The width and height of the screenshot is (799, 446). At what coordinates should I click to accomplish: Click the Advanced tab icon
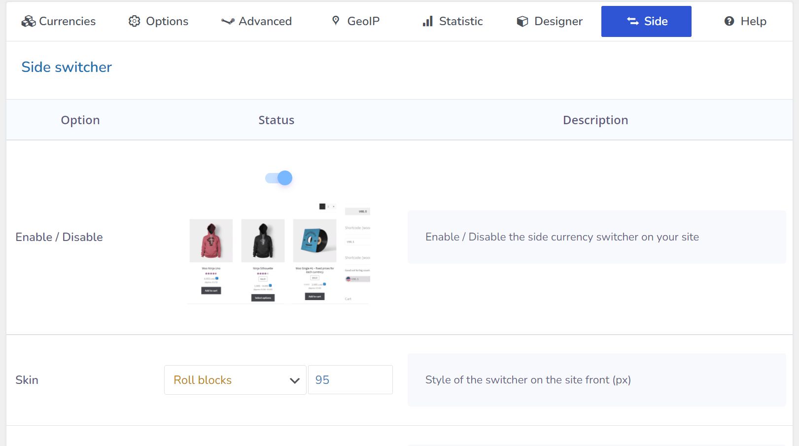(228, 21)
